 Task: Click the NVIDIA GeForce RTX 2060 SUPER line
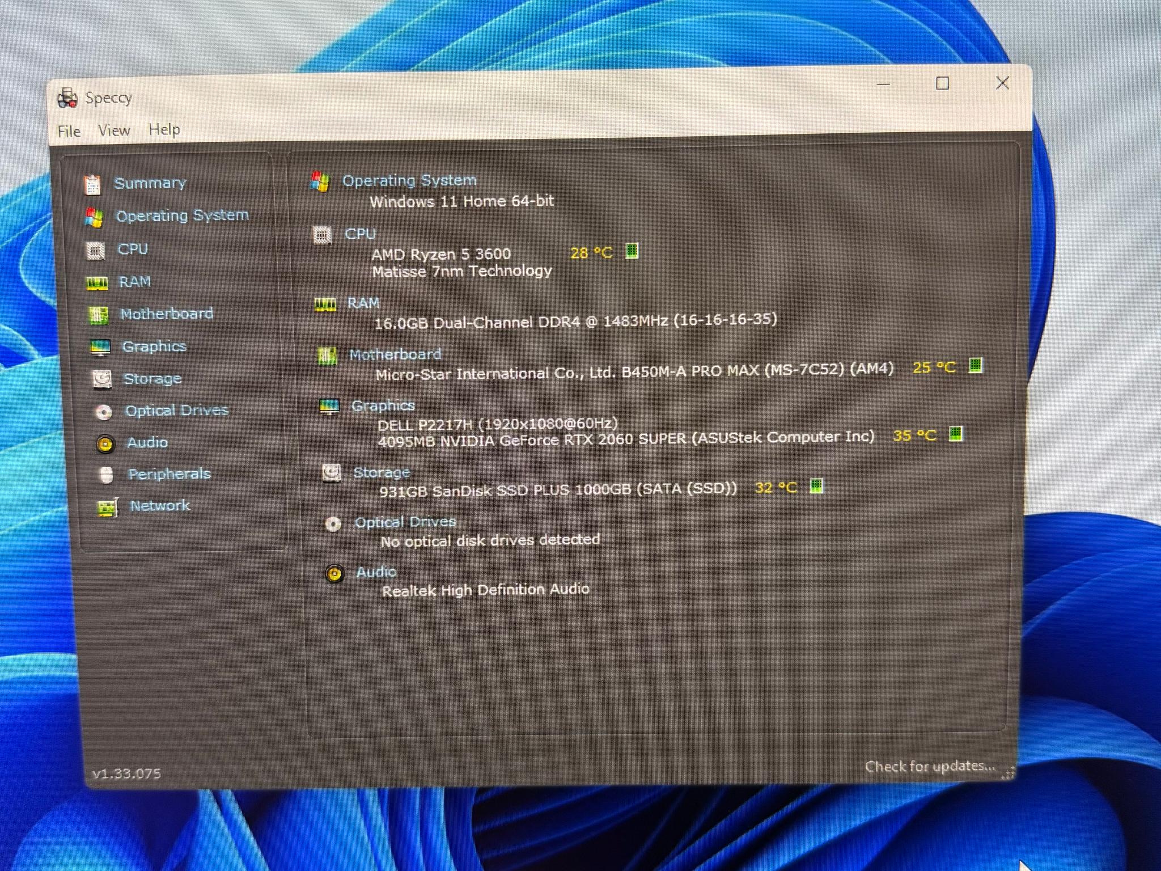[626, 439]
